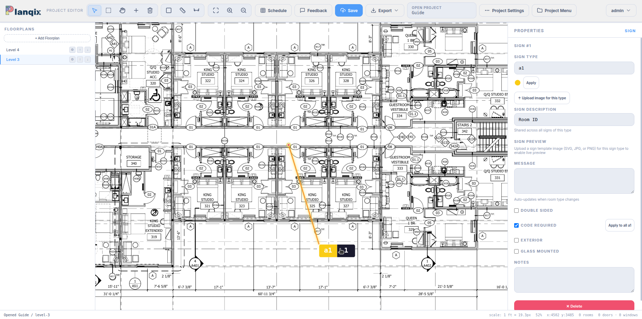Open settings gear for Level 3
642x319 pixels.
point(72,60)
